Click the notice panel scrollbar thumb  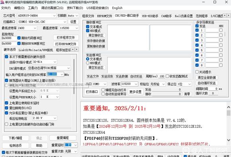point(229,113)
